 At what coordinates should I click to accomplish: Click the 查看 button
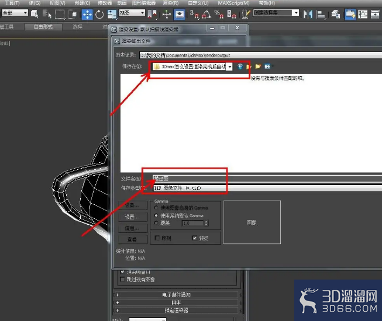click(133, 239)
